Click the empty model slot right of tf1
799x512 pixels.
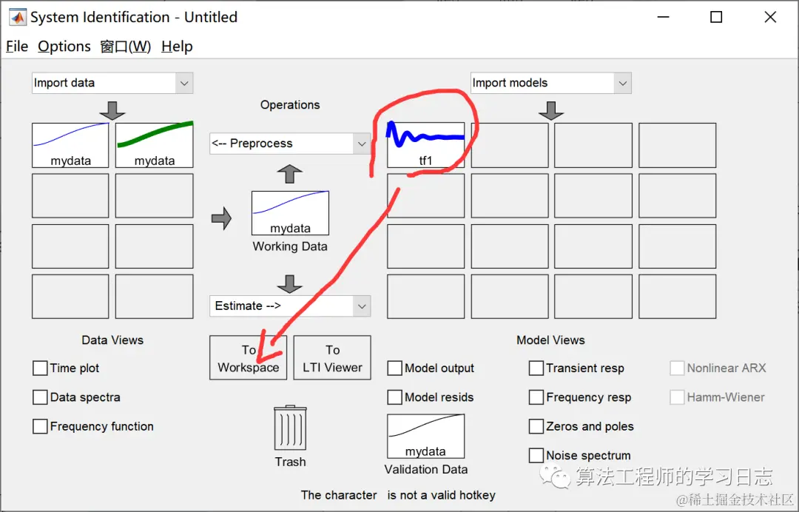click(510, 145)
